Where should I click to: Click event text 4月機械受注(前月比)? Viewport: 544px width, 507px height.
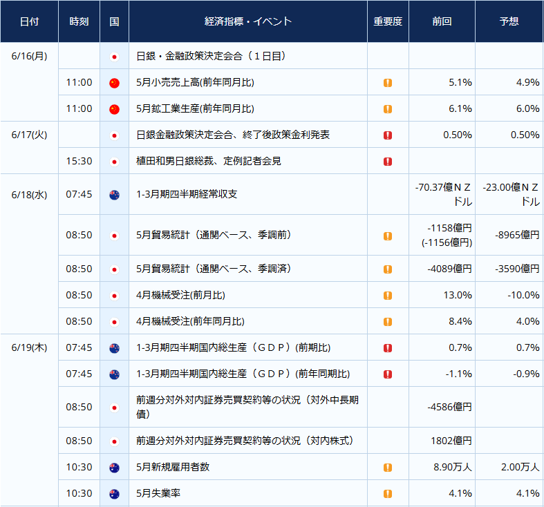(180, 295)
